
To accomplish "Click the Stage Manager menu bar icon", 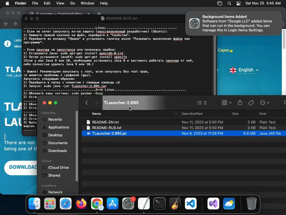I will coord(220,3).
